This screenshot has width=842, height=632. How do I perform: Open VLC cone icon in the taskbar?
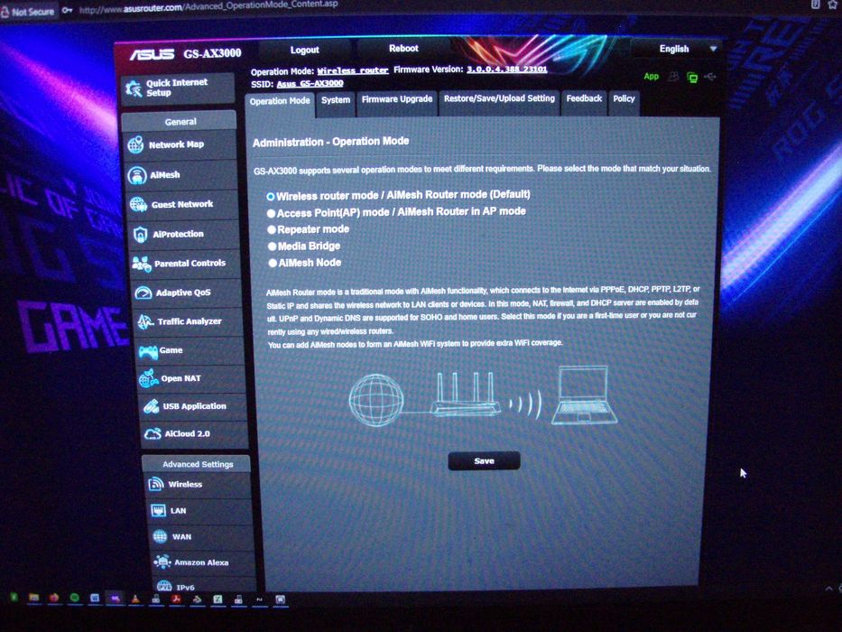pyautogui.click(x=135, y=598)
